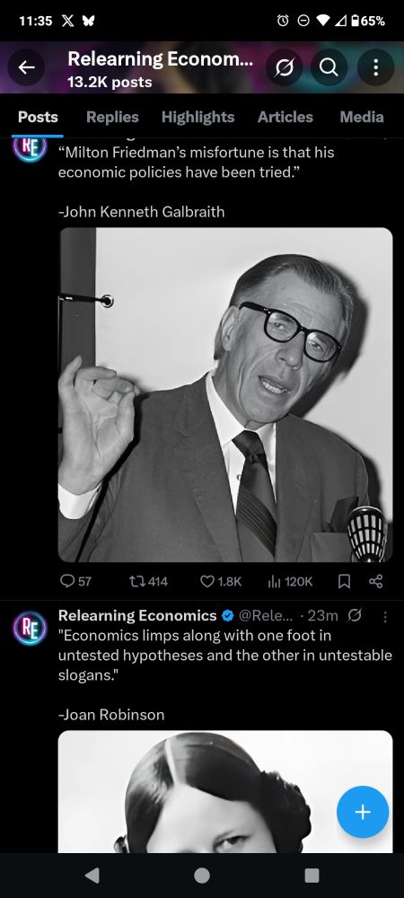Open the three-dot profile options menu

tap(375, 68)
